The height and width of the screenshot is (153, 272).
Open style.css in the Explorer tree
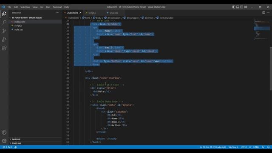[x=18, y=29]
